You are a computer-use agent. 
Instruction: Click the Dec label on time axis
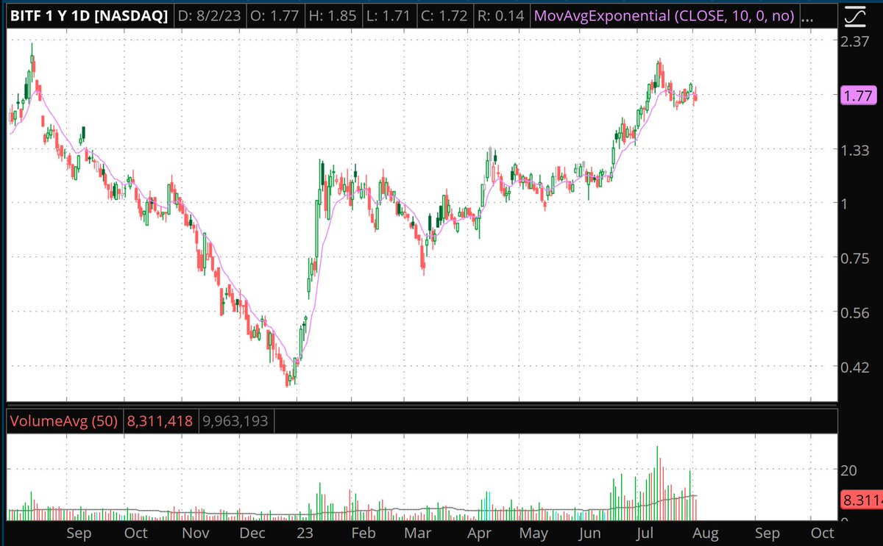coord(252,533)
